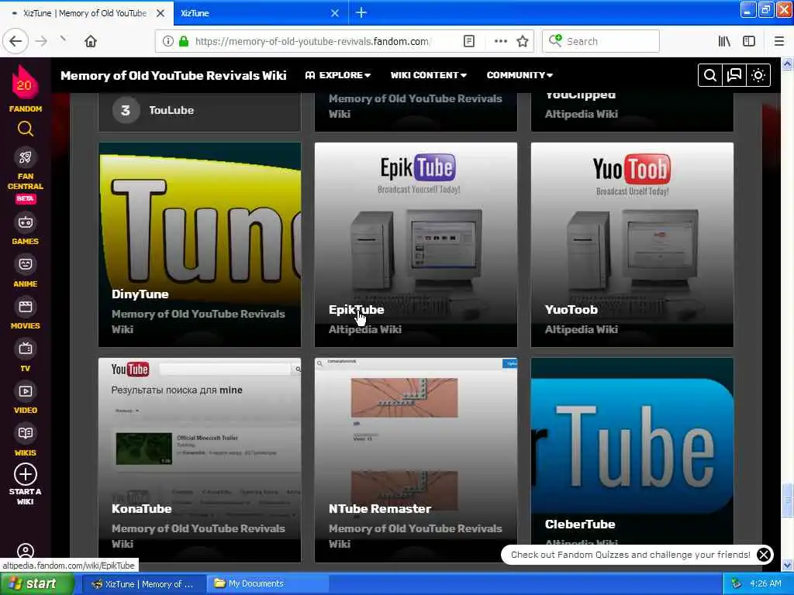This screenshot has height=595, width=794.
Task: Open the partially visible YouClipped card
Action: pos(632,112)
